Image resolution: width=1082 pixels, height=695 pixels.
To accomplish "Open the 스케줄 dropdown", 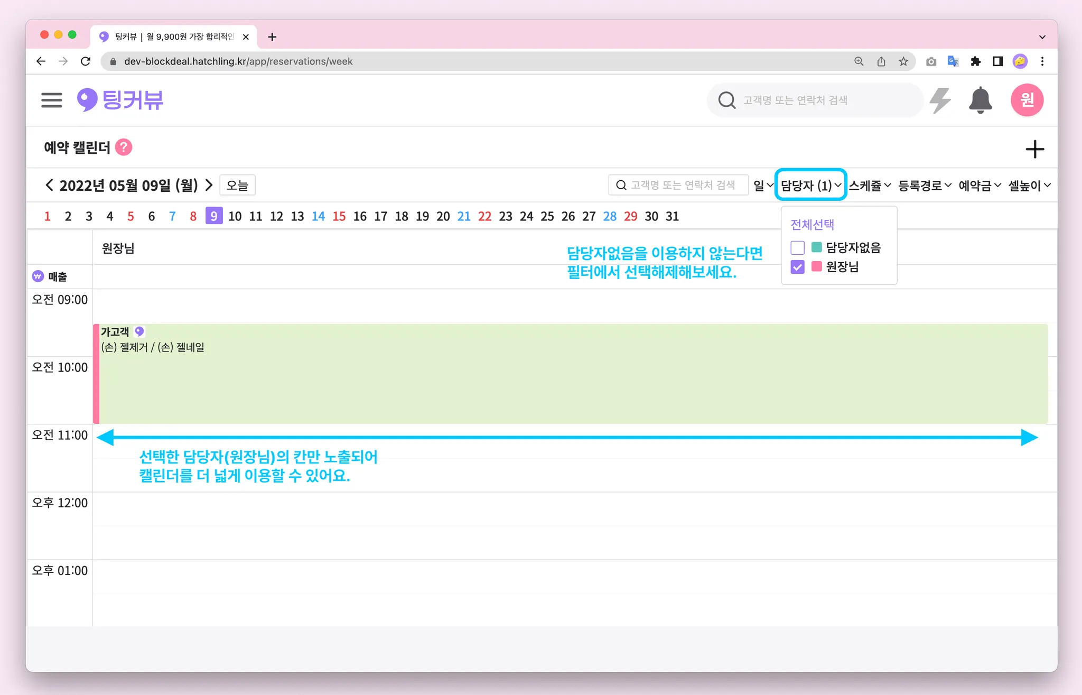I will pos(870,186).
